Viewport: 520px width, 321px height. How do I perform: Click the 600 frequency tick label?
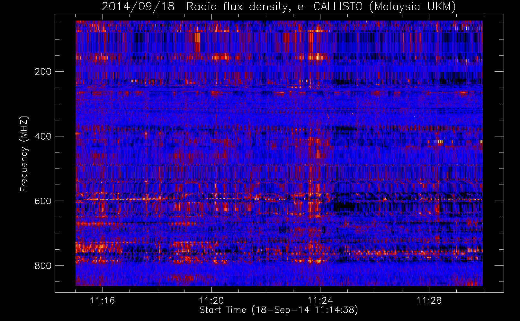43,201
